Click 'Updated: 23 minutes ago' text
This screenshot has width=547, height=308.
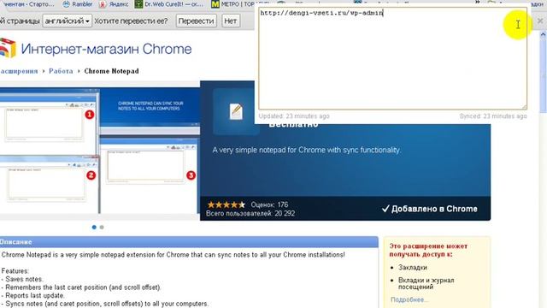[294, 116]
